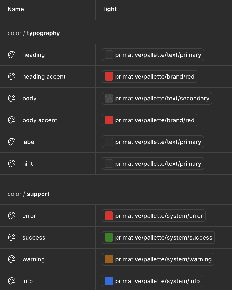Click the palette icon beside hint
Image resolution: width=232 pixels, height=290 pixels.
pos(12,164)
